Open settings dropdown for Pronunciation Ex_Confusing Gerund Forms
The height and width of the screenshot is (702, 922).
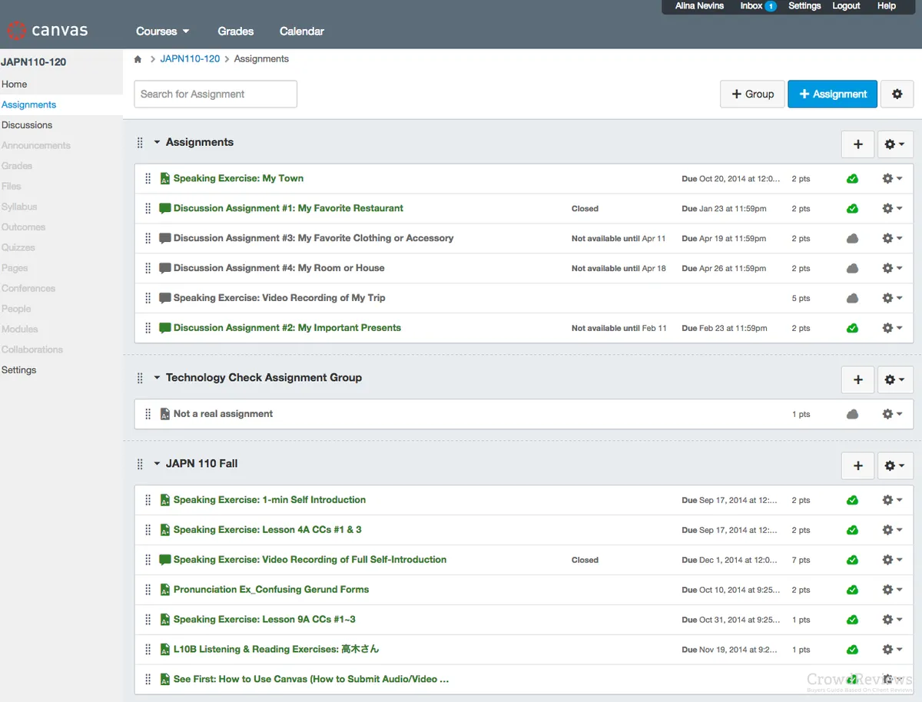[892, 591]
